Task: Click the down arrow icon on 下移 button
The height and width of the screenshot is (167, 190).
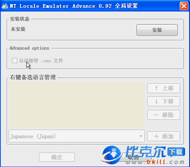Action: (156, 101)
